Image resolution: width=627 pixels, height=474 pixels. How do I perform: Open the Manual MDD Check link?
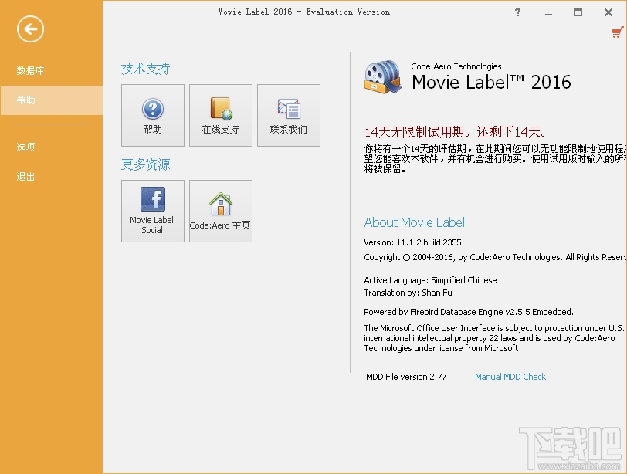click(x=510, y=377)
